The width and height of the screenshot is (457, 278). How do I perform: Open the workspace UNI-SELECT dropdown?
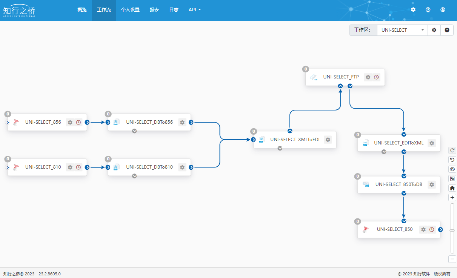point(402,30)
